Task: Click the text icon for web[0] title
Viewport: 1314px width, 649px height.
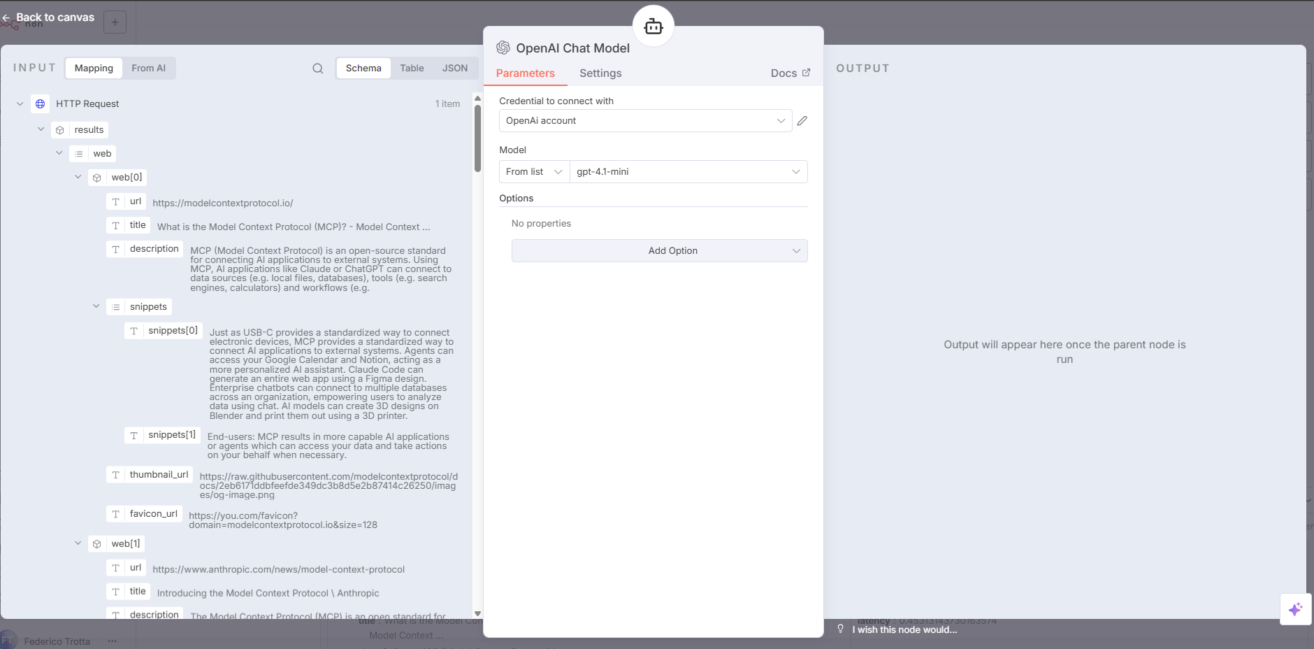Action: 116,225
